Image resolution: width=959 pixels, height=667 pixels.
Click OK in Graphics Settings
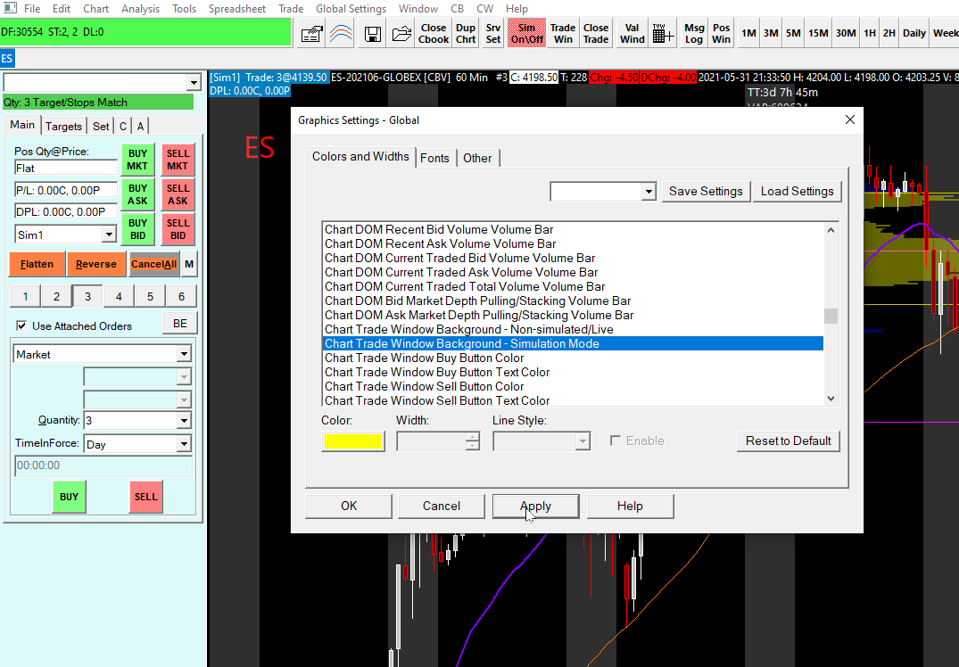point(349,506)
